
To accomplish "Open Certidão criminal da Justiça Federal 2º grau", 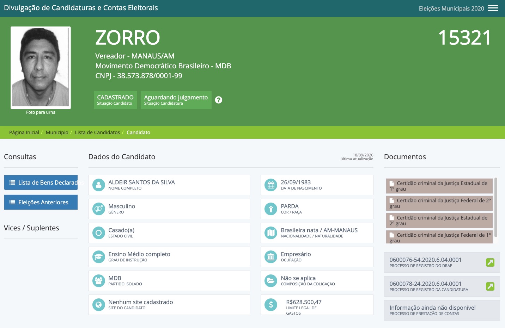I will point(439,203).
